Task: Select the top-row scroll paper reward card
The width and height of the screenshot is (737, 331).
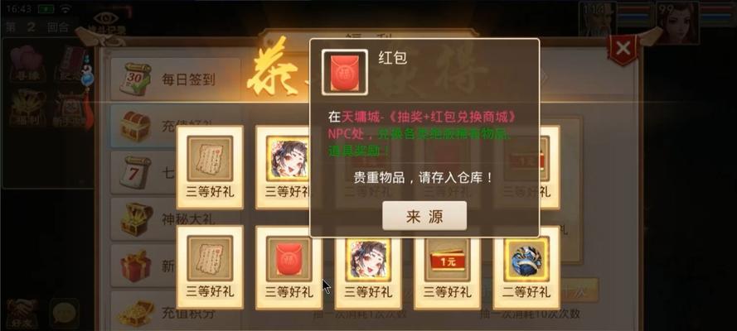Action: pos(210,167)
